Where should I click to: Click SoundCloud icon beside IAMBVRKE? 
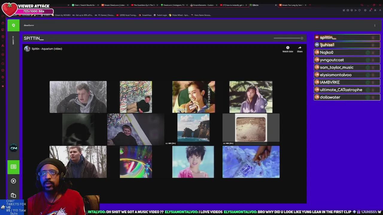(317, 82)
